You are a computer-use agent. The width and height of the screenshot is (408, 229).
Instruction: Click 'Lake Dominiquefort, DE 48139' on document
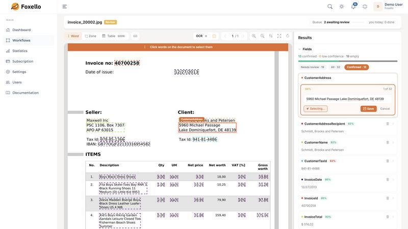208,130
